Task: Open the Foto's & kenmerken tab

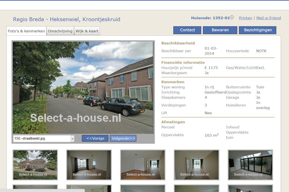Action: point(26,31)
